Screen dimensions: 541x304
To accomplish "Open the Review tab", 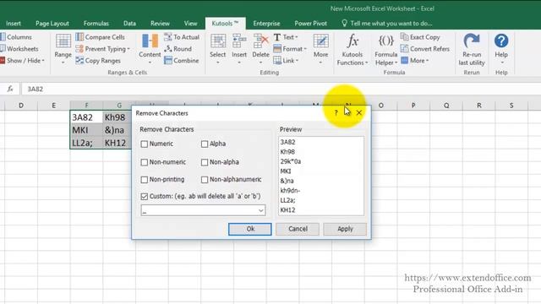I will 160,24.
